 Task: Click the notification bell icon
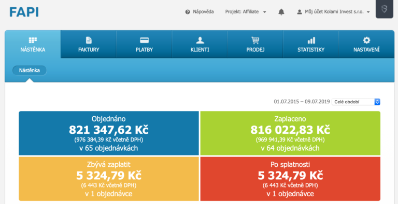click(x=281, y=12)
